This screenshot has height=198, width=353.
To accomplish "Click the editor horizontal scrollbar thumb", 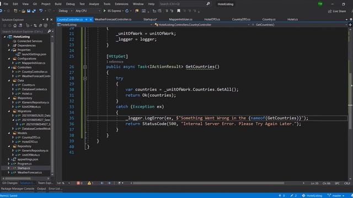I will tap(208, 183).
